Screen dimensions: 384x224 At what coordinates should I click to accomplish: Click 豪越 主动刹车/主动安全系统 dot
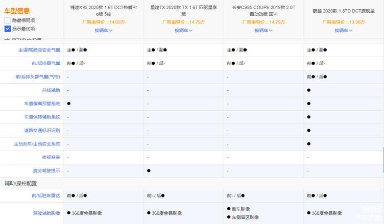(x=309, y=144)
